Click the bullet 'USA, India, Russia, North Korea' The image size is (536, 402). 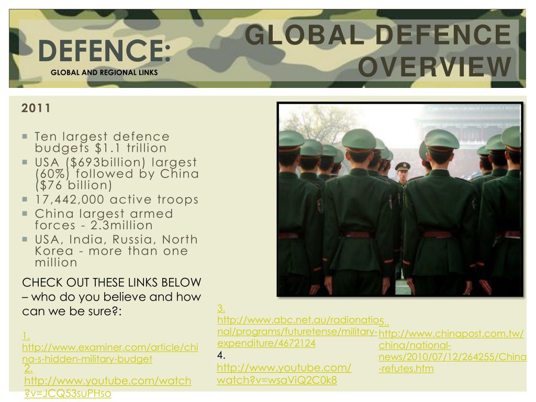116,251
